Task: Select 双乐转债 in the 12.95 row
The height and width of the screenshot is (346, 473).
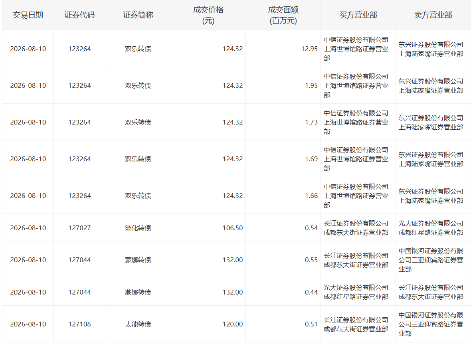Action: coord(138,49)
